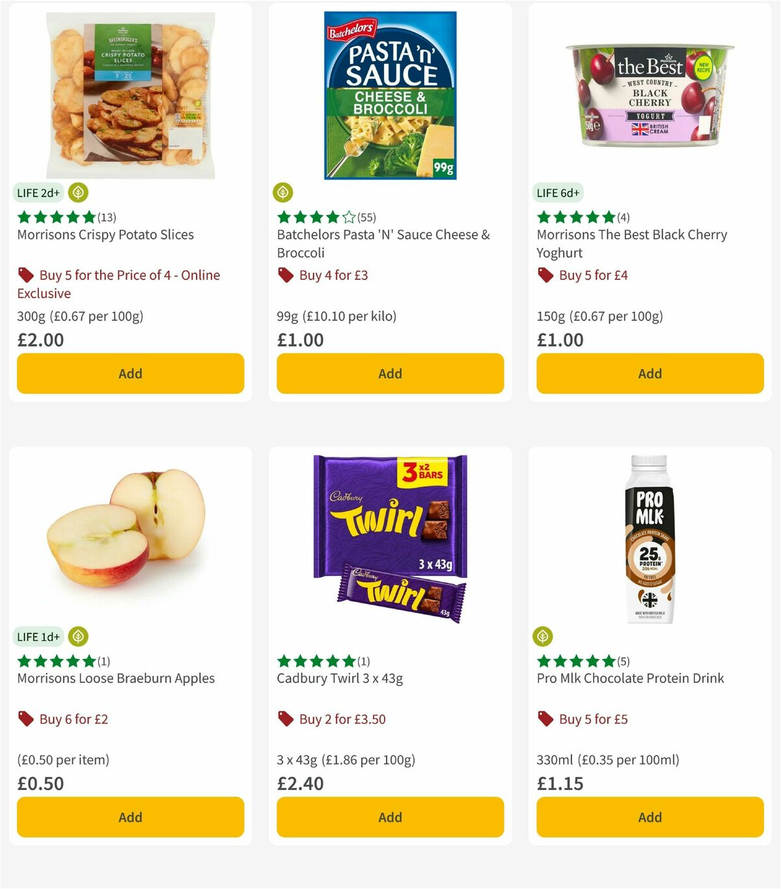Viewport: 781px width, 889px height.
Task: Click the offer tag icon beside Buy 6 for £2
Action: pos(26,718)
